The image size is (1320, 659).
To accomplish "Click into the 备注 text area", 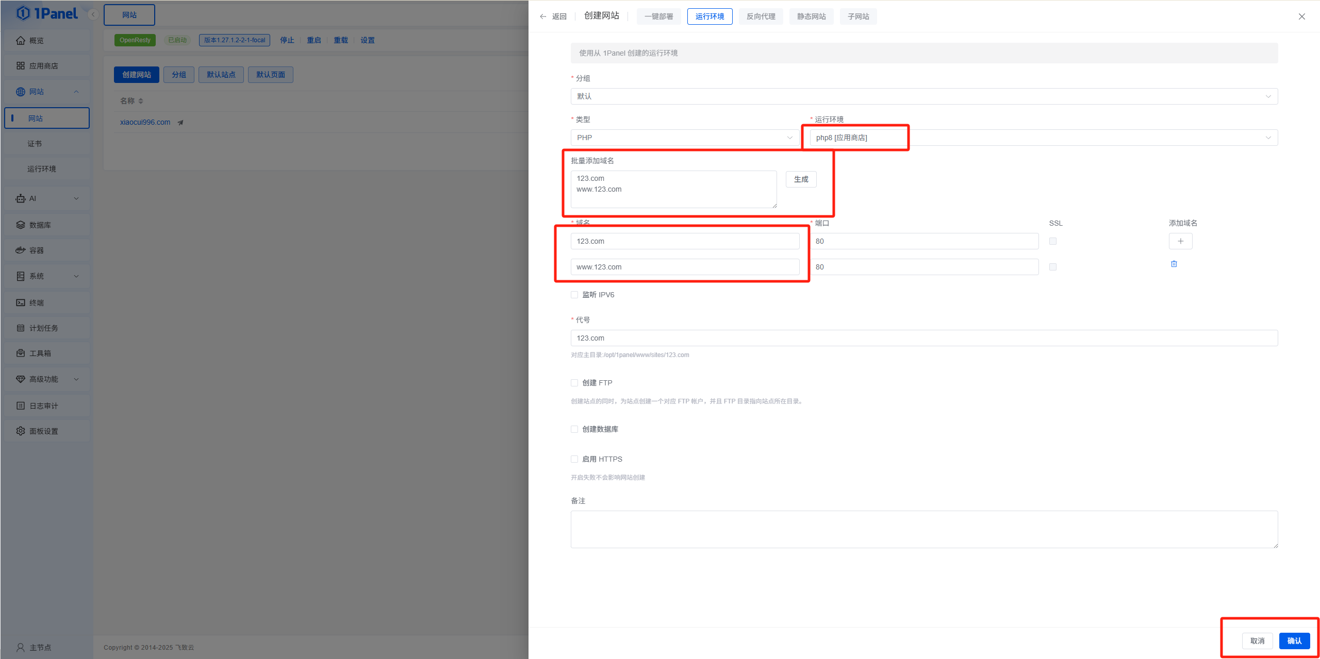I will pos(923,529).
